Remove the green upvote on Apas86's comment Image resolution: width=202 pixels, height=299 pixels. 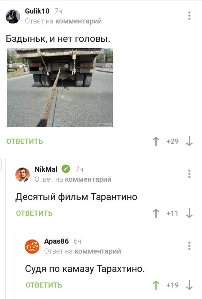tap(156, 285)
